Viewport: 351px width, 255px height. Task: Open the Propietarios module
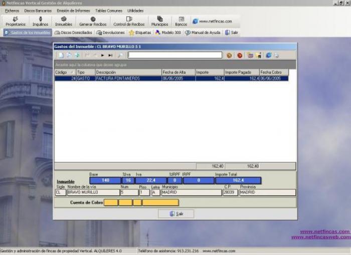tap(16, 22)
